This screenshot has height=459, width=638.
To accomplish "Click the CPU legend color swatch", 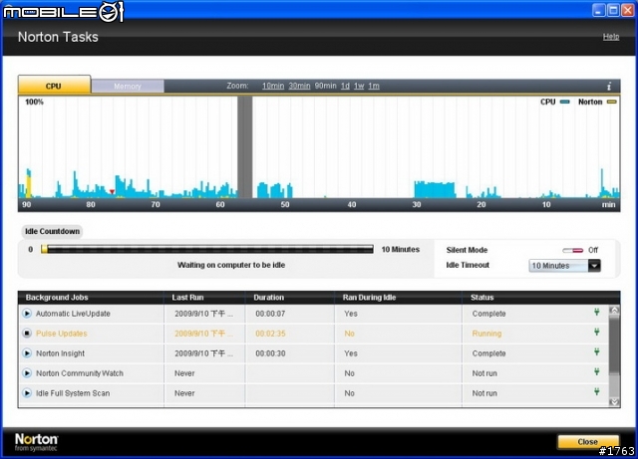I will [565, 102].
